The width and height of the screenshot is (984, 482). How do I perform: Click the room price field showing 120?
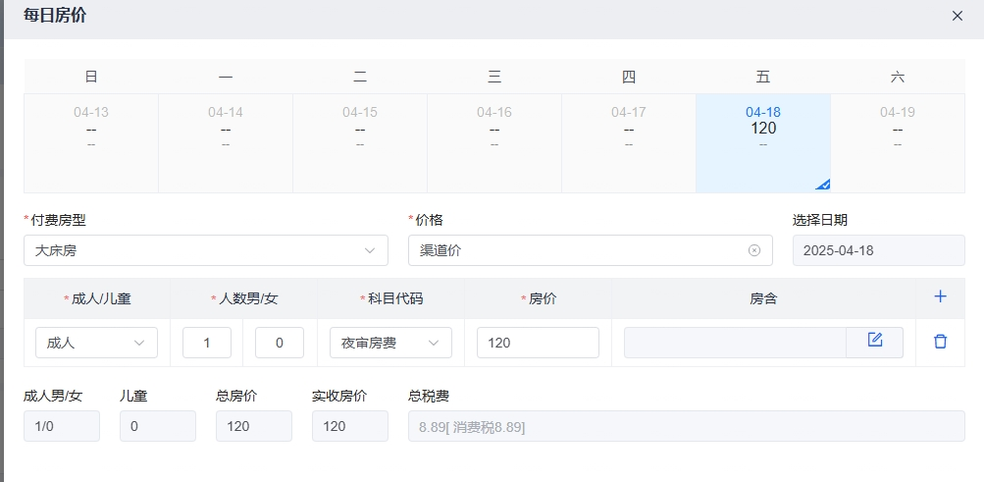point(538,343)
